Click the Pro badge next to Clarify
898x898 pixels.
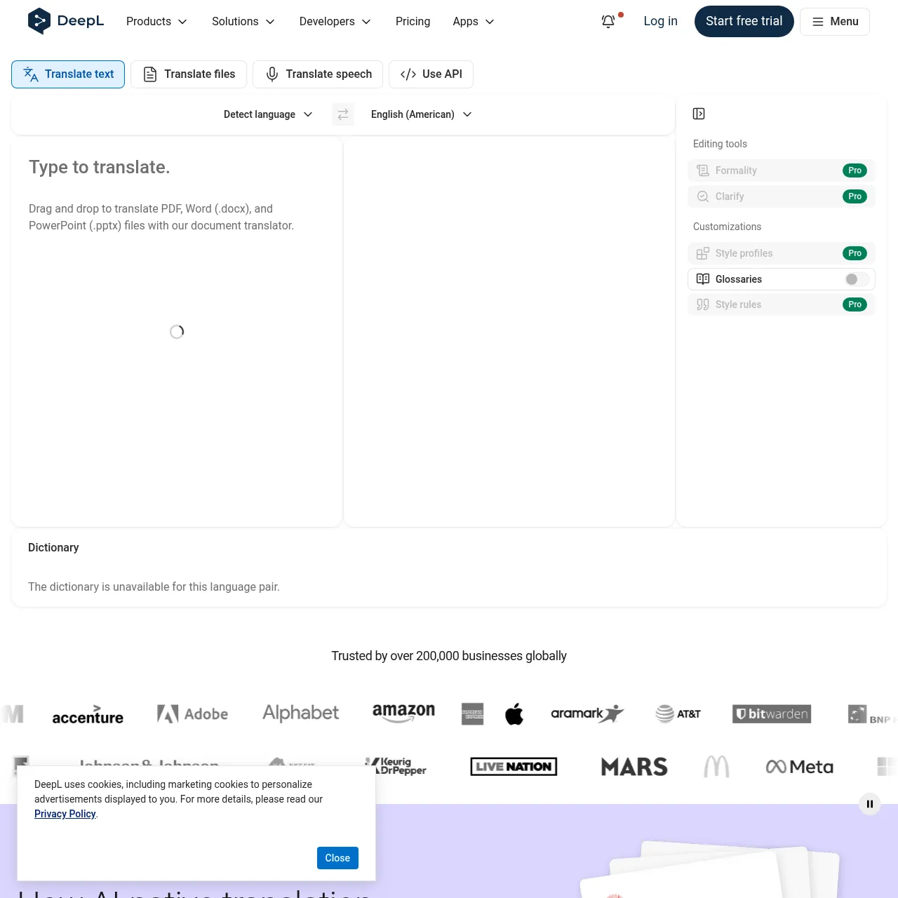855,196
